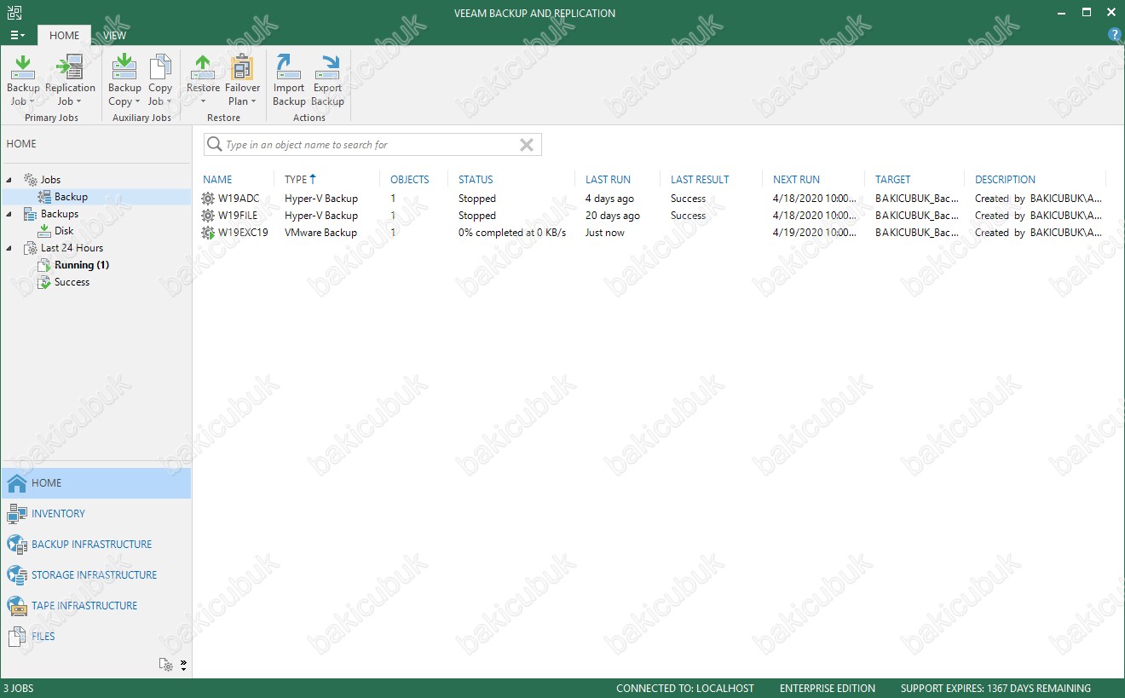Click the search magnifier icon

215,145
